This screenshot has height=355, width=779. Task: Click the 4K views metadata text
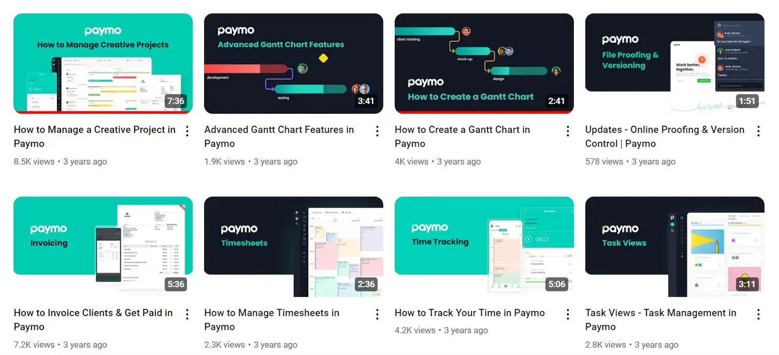412,161
